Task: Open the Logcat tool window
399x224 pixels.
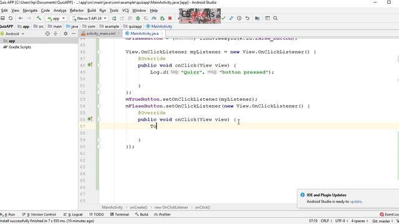Action: [x=73, y=214]
